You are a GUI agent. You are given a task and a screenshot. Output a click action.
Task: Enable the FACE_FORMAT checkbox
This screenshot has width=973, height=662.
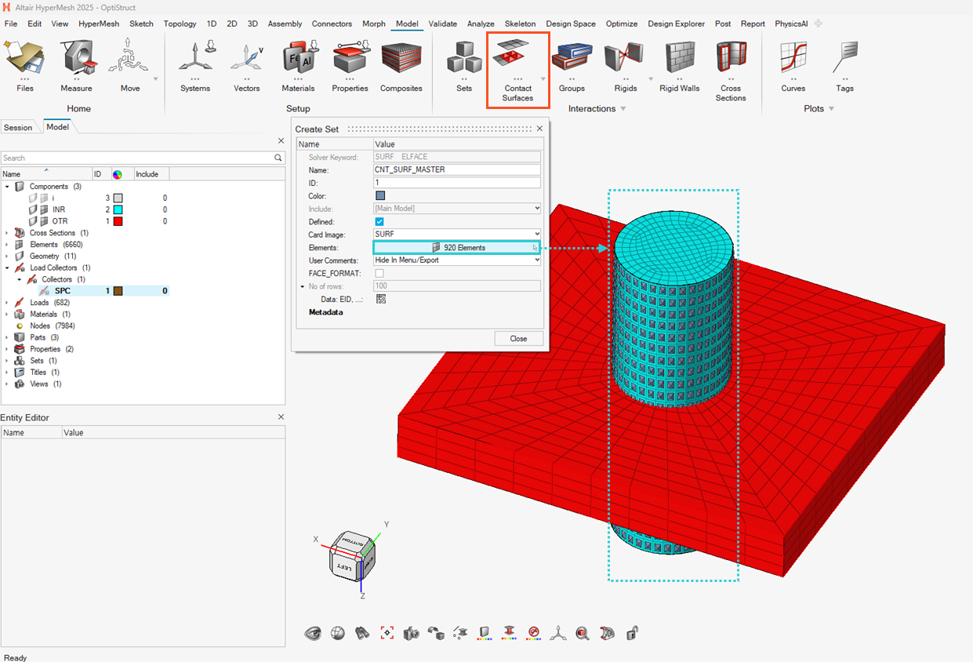pyautogui.click(x=379, y=273)
